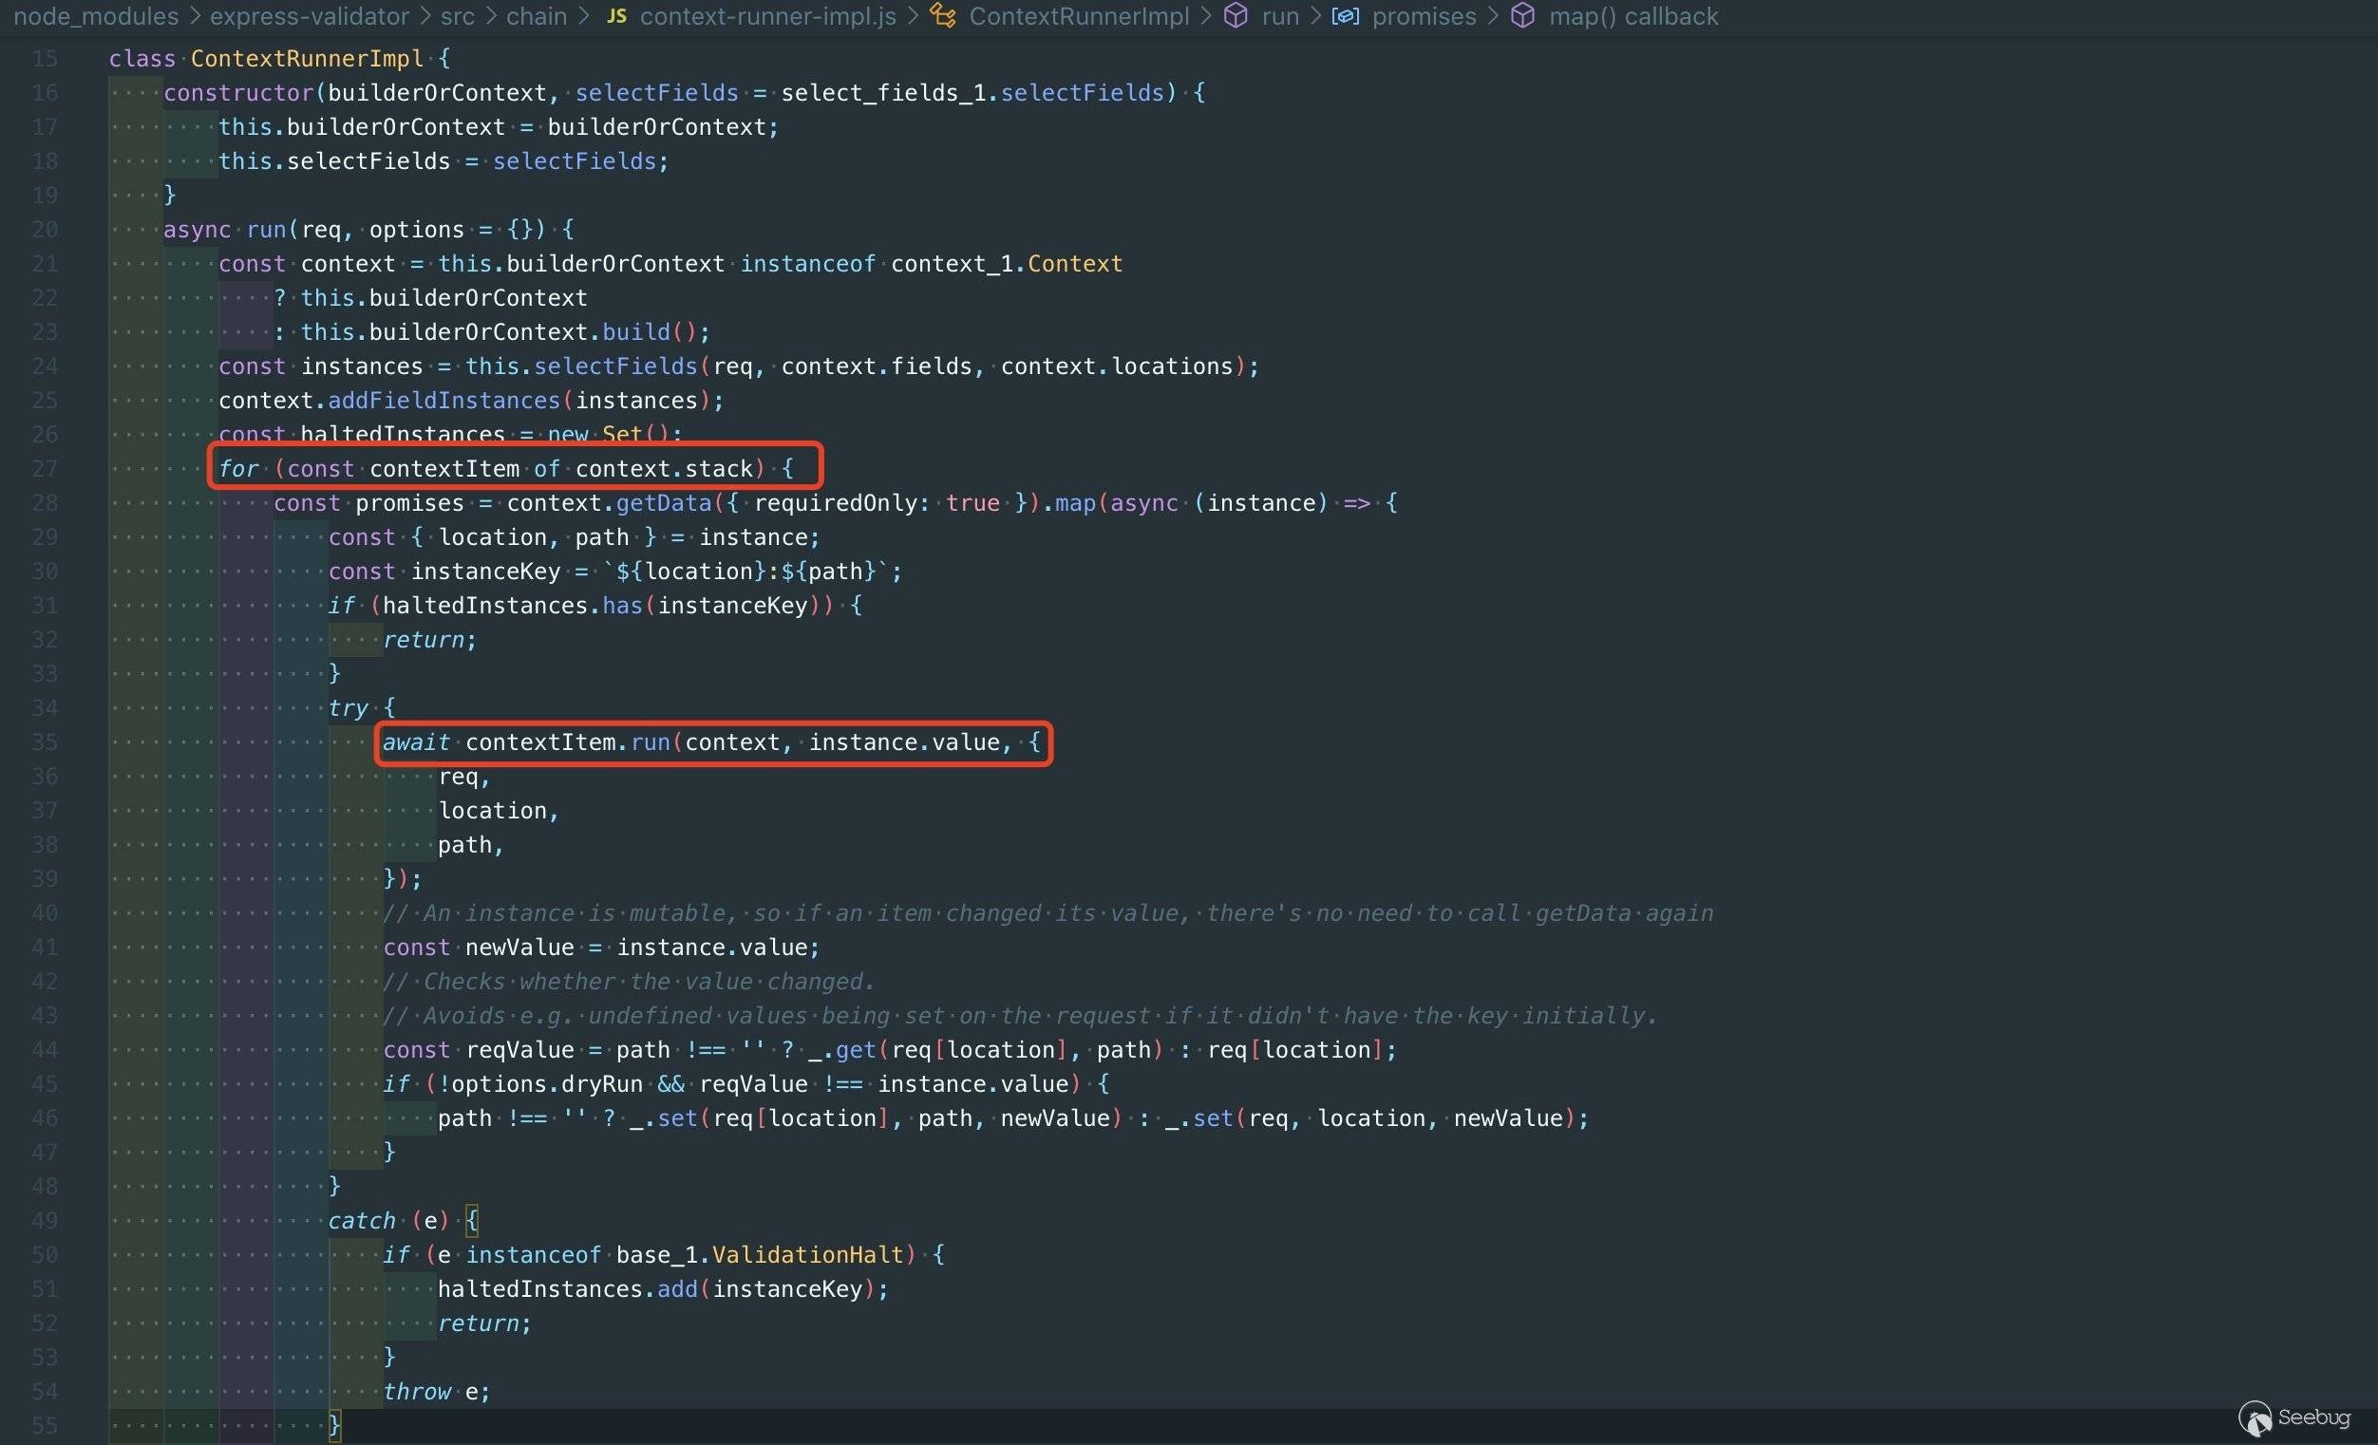Viewport: 2378px width, 1445px height.
Task: Click the class symbol icon before ContextRunnerImpl
Action: coord(943,16)
